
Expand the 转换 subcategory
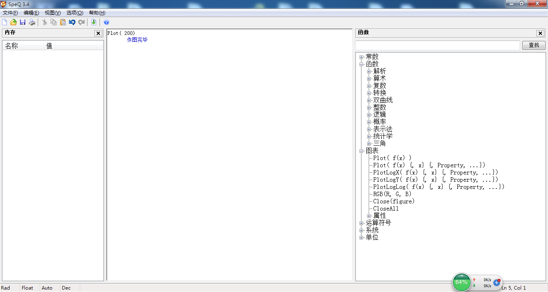pos(369,93)
